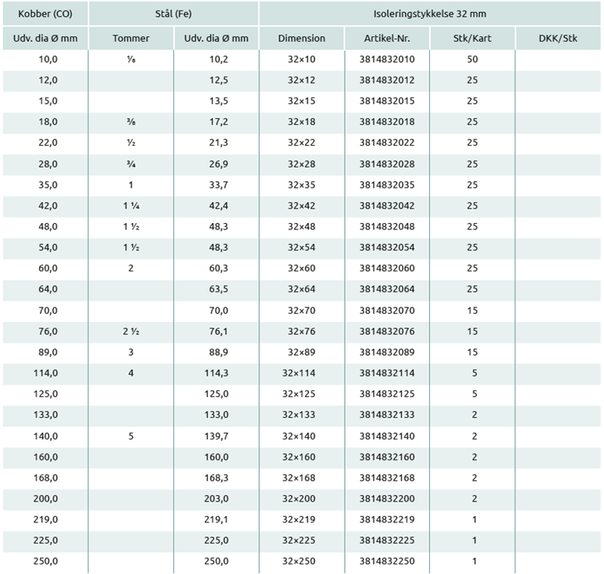The image size is (604, 574).
Task: Select article number 3814832028
Action: pyautogui.click(x=387, y=164)
